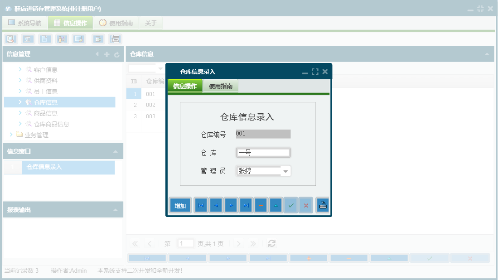Select the first record navigation icon

point(201,205)
